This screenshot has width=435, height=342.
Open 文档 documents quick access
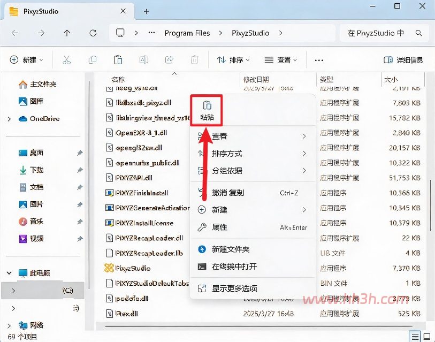[31, 187]
